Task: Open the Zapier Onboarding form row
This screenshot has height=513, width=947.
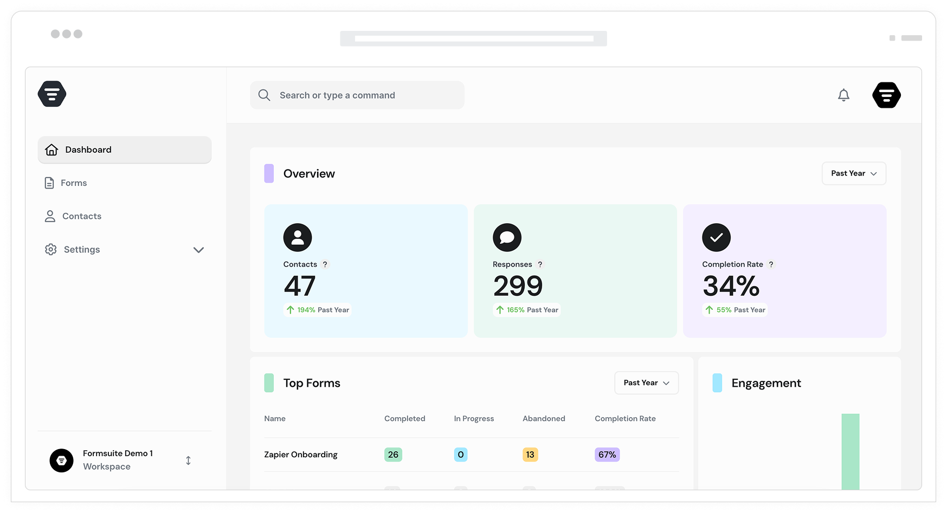Action: pos(471,454)
